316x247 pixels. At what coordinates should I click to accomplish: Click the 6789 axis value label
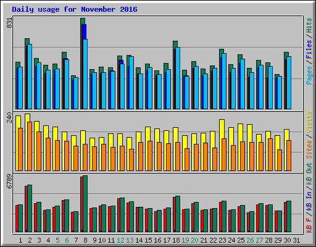[9, 182]
